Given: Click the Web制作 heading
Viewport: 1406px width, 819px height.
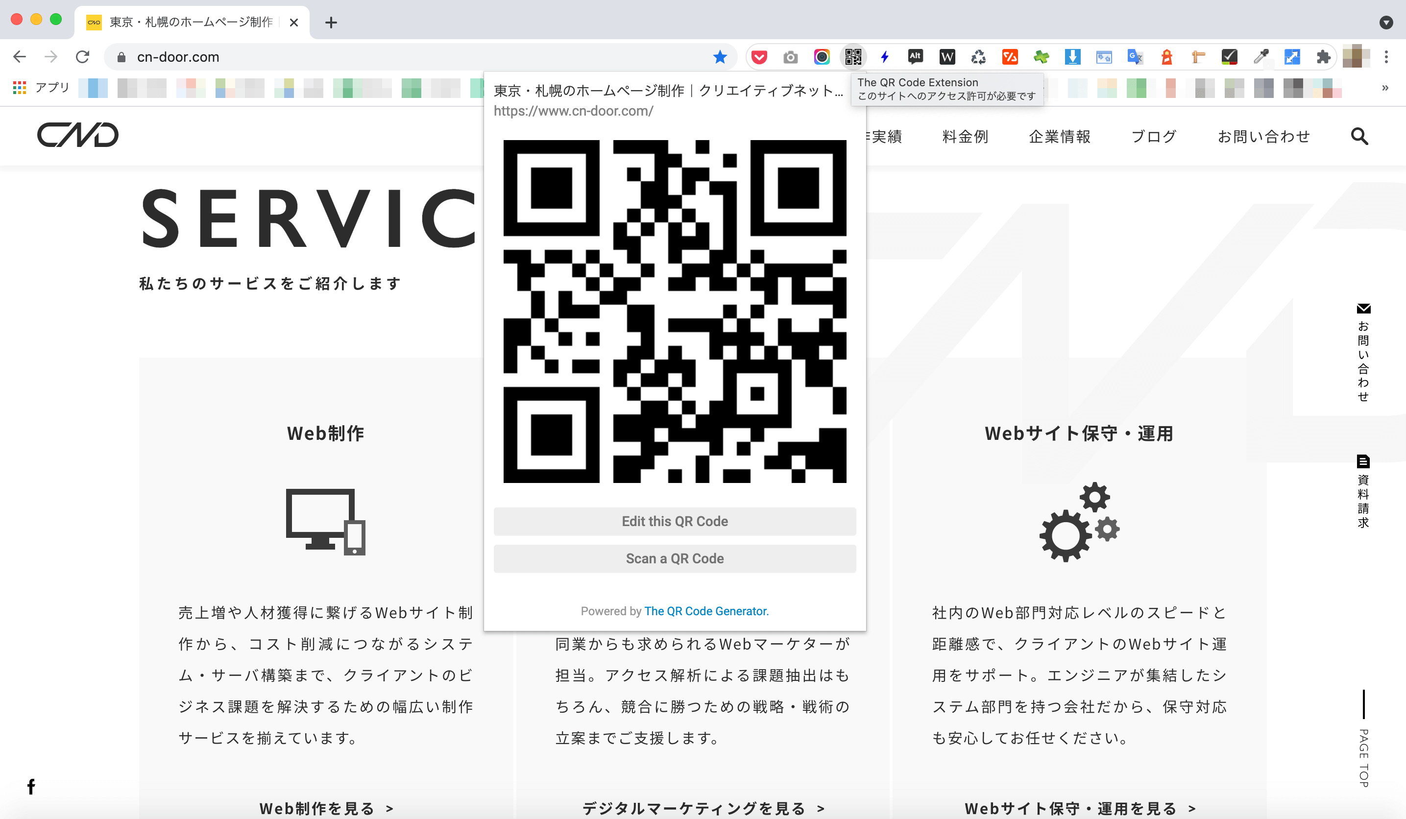Looking at the screenshot, I should tap(326, 434).
